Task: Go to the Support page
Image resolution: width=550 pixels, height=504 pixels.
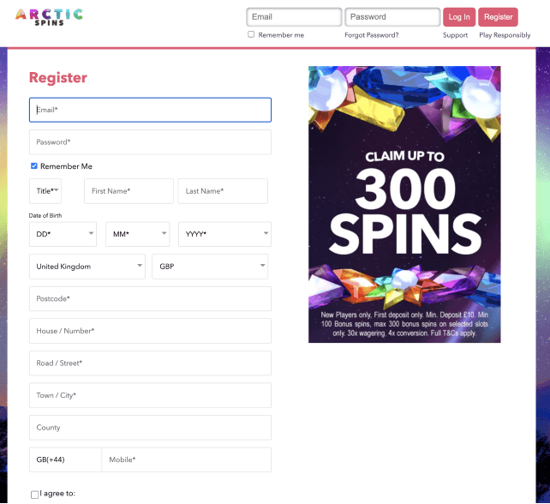Action: coord(455,35)
